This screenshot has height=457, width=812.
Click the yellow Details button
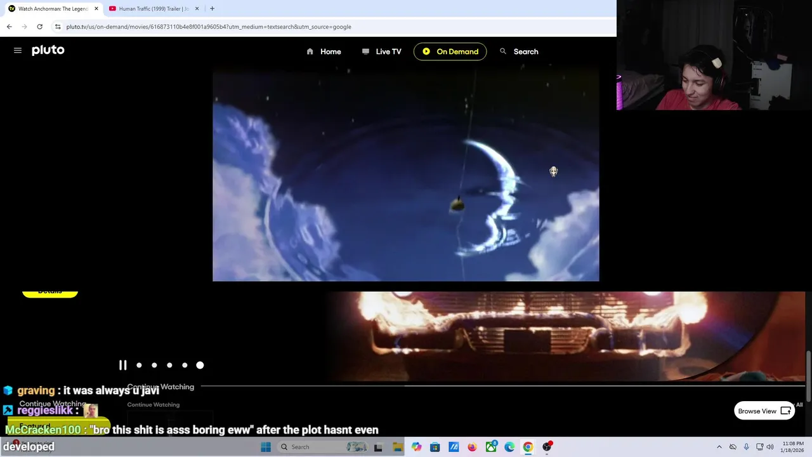(x=49, y=293)
